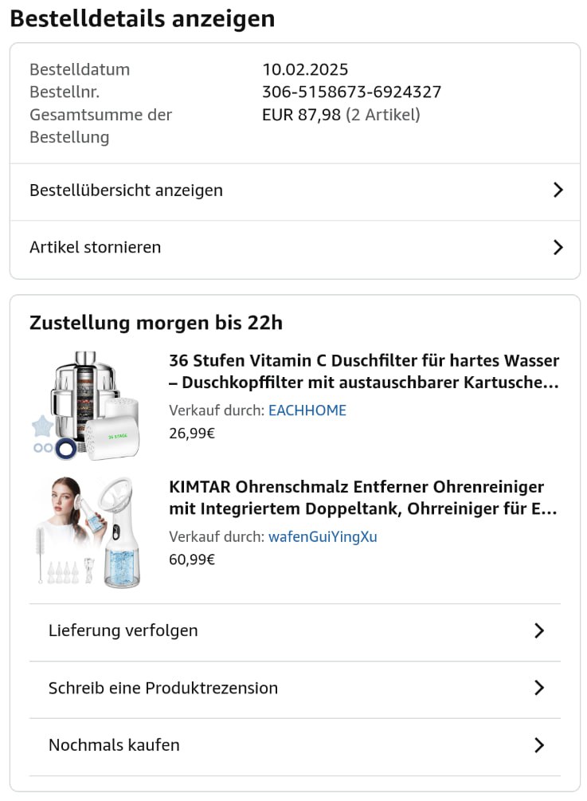The width and height of the screenshot is (587, 801).
Task: Tap the chevron on the Lieferung verfolgen row
Action: pyautogui.click(x=539, y=630)
